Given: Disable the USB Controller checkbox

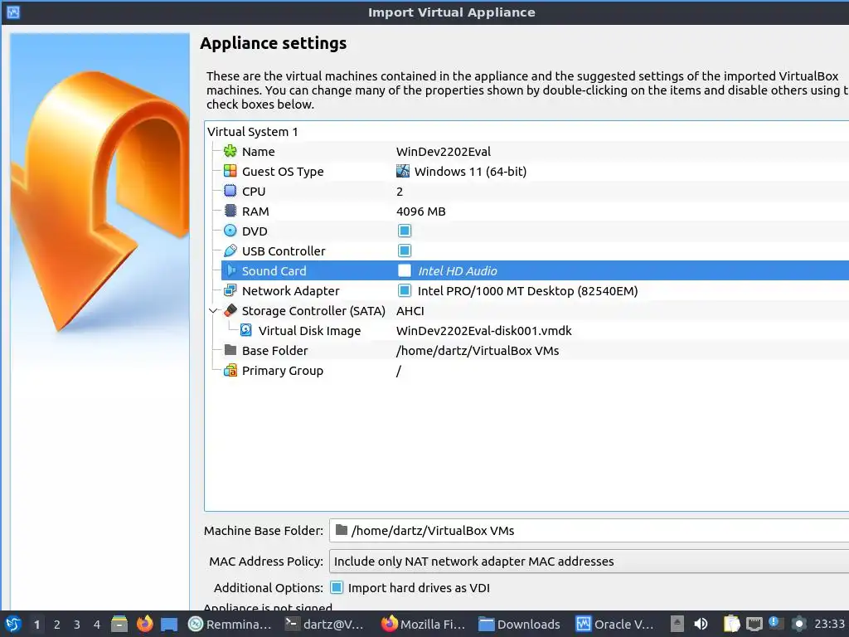Looking at the screenshot, I should click(x=405, y=250).
